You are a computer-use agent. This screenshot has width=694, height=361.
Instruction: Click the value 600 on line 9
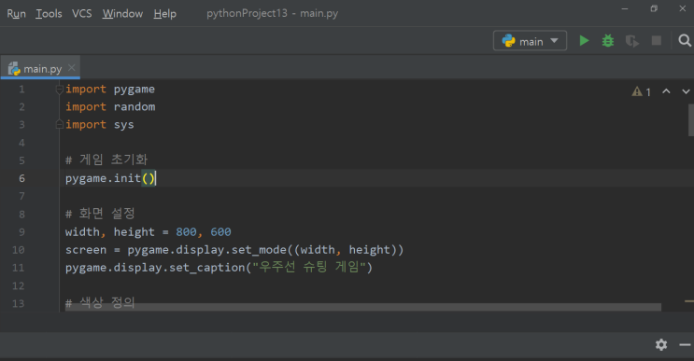(220, 232)
